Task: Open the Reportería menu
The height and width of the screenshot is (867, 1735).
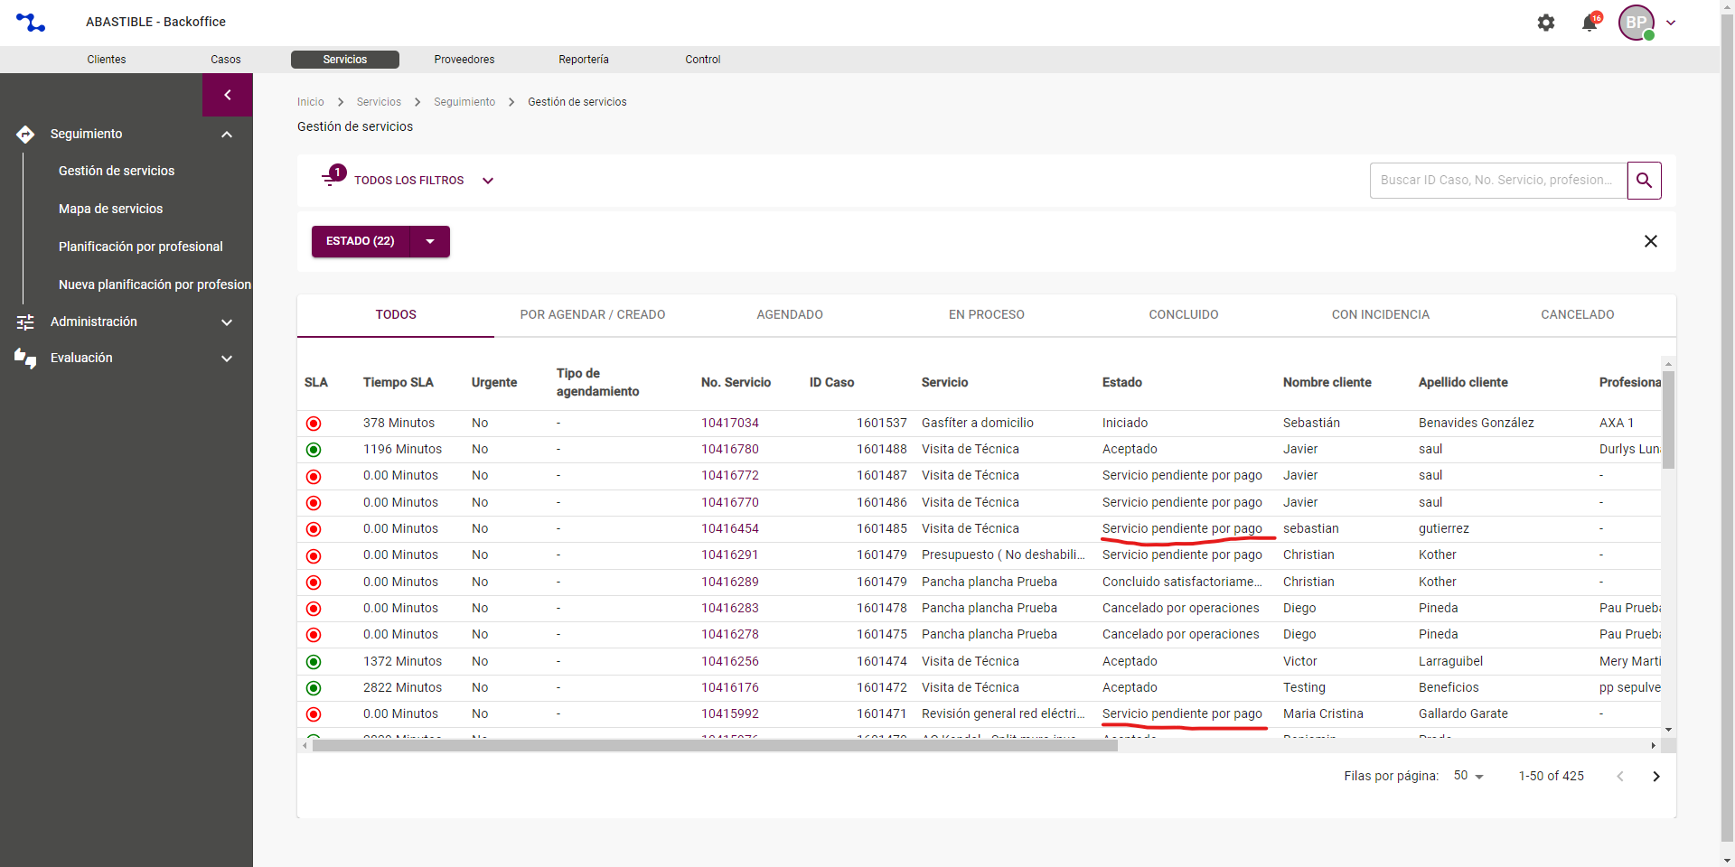Action: 584,60
